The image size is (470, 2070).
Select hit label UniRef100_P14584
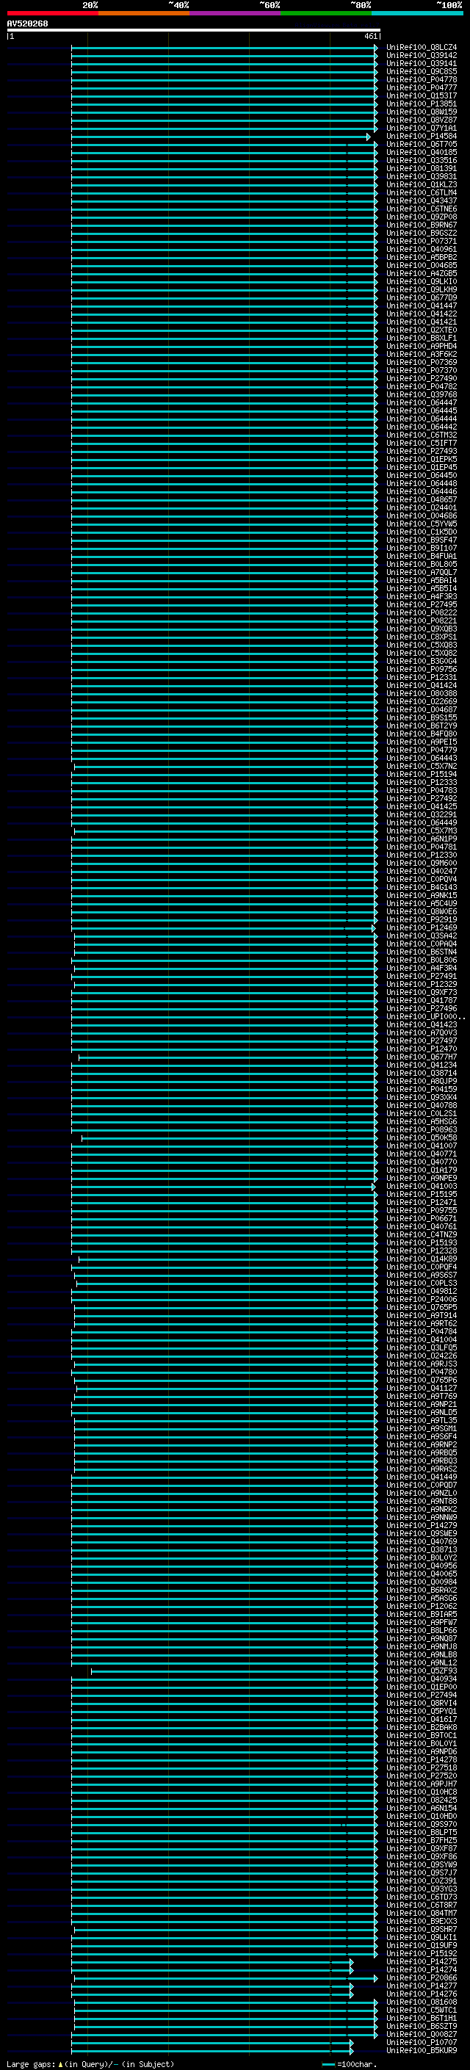[x=421, y=137]
